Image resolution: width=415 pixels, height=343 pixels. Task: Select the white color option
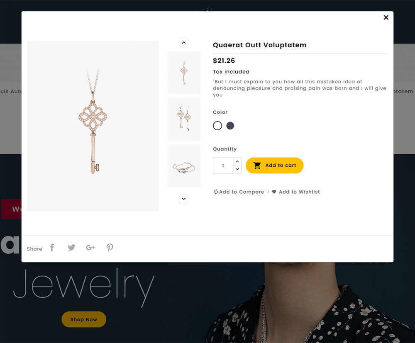click(x=217, y=126)
